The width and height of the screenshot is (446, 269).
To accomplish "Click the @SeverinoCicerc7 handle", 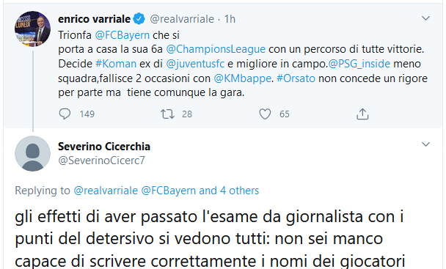I will point(101,161).
